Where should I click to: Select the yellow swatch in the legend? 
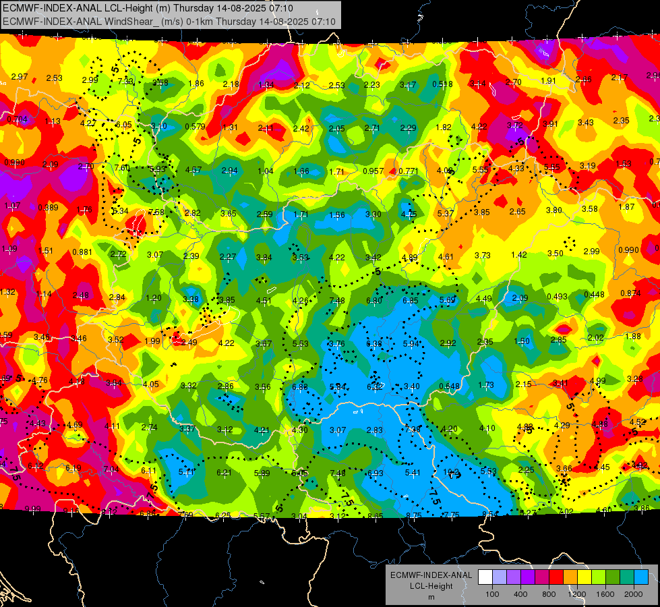pyautogui.click(x=584, y=577)
